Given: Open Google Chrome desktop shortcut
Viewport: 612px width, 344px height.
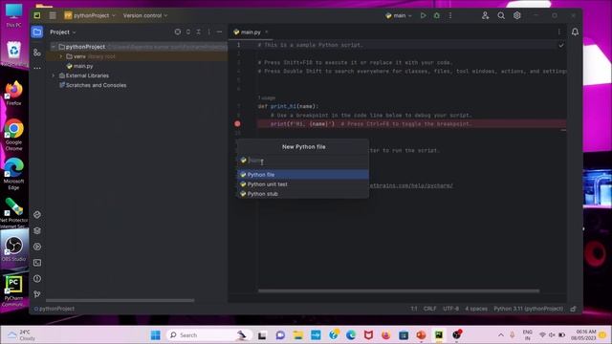Looking at the screenshot, I should tap(13, 135).
